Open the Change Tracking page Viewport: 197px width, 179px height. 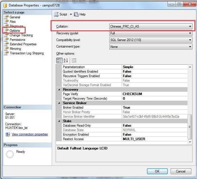(21, 35)
